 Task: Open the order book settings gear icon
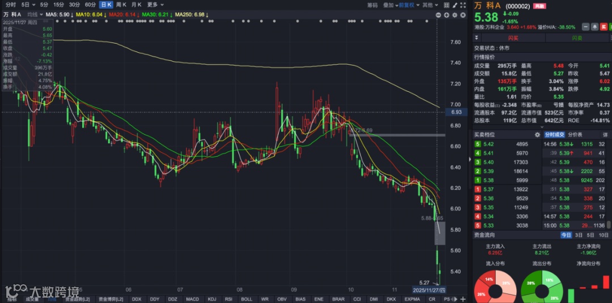tap(537, 135)
